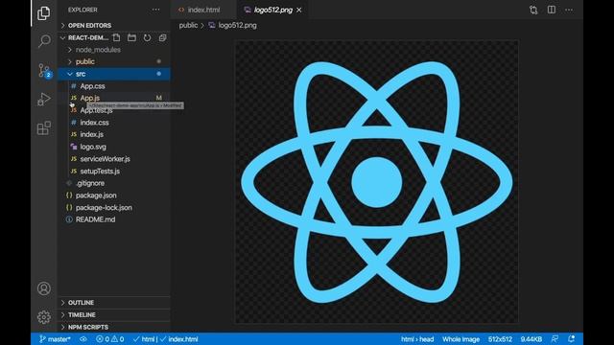Viewport: 614px width, 345px height.
Task: Open the Accounts icon in activity bar
Action: (44, 288)
